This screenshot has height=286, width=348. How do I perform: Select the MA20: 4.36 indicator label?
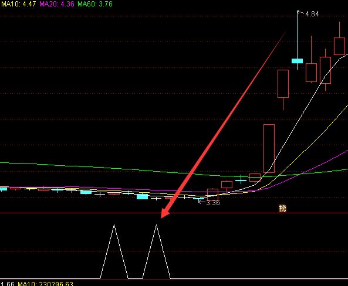pyautogui.click(x=57, y=4)
